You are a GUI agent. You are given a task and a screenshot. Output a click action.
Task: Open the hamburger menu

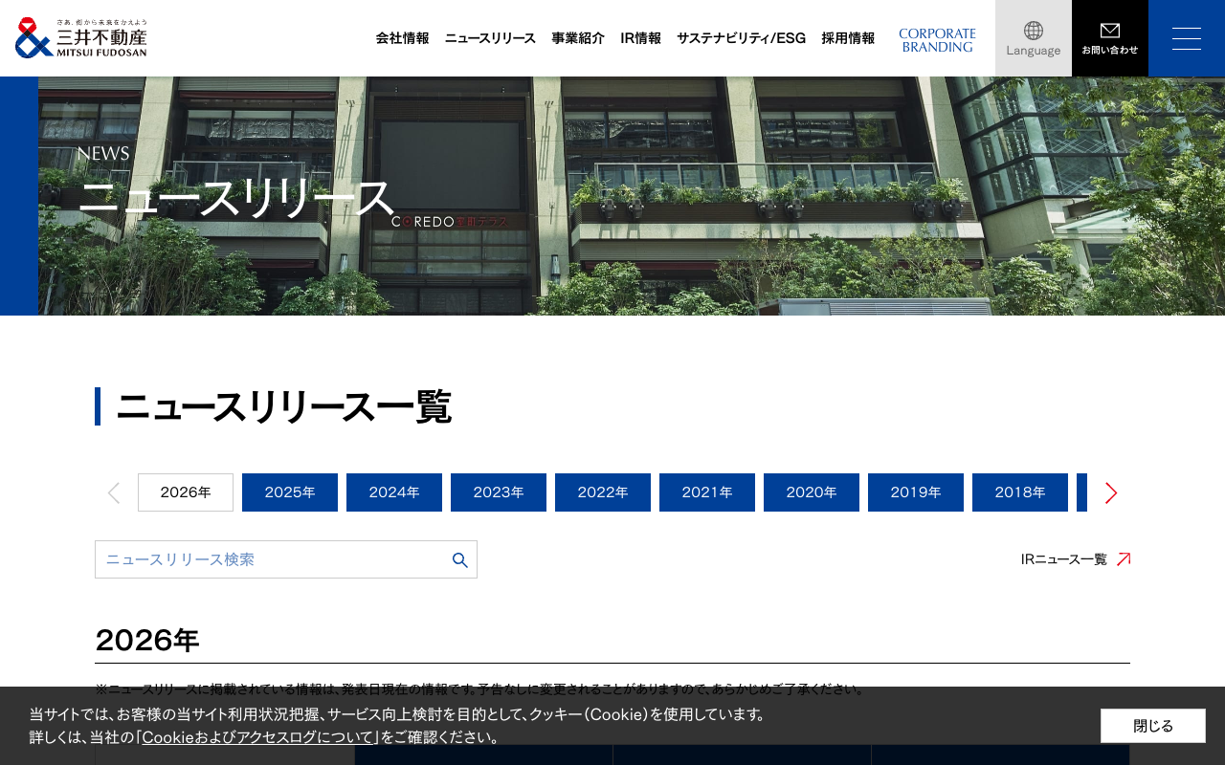(x=1187, y=38)
